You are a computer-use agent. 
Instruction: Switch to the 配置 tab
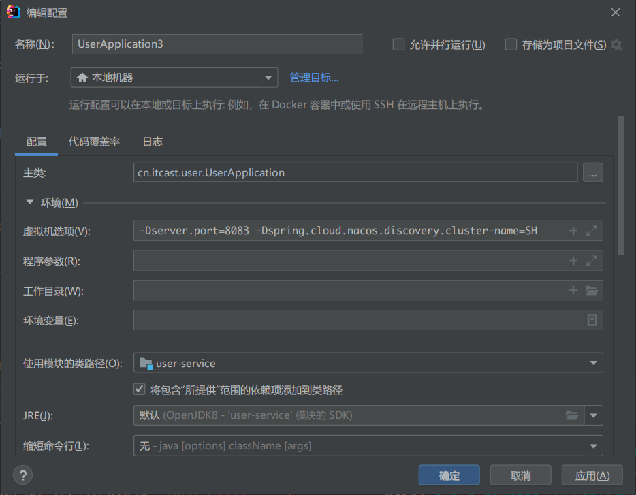click(37, 142)
